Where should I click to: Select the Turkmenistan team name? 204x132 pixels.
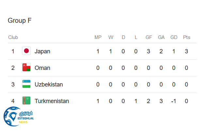pos(52,101)
